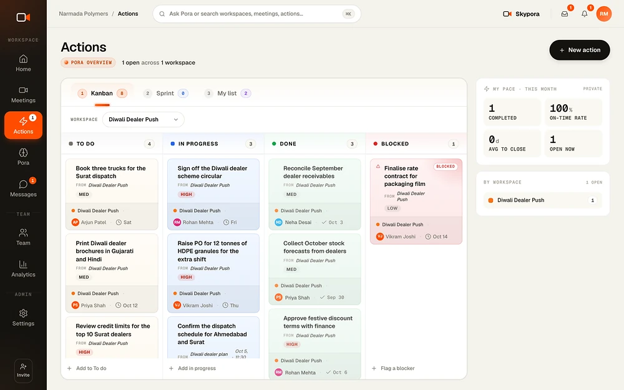The height and width of the screenshot is (390, 624).
Task: Open the RM profile avatar menu
Action: 603,14
